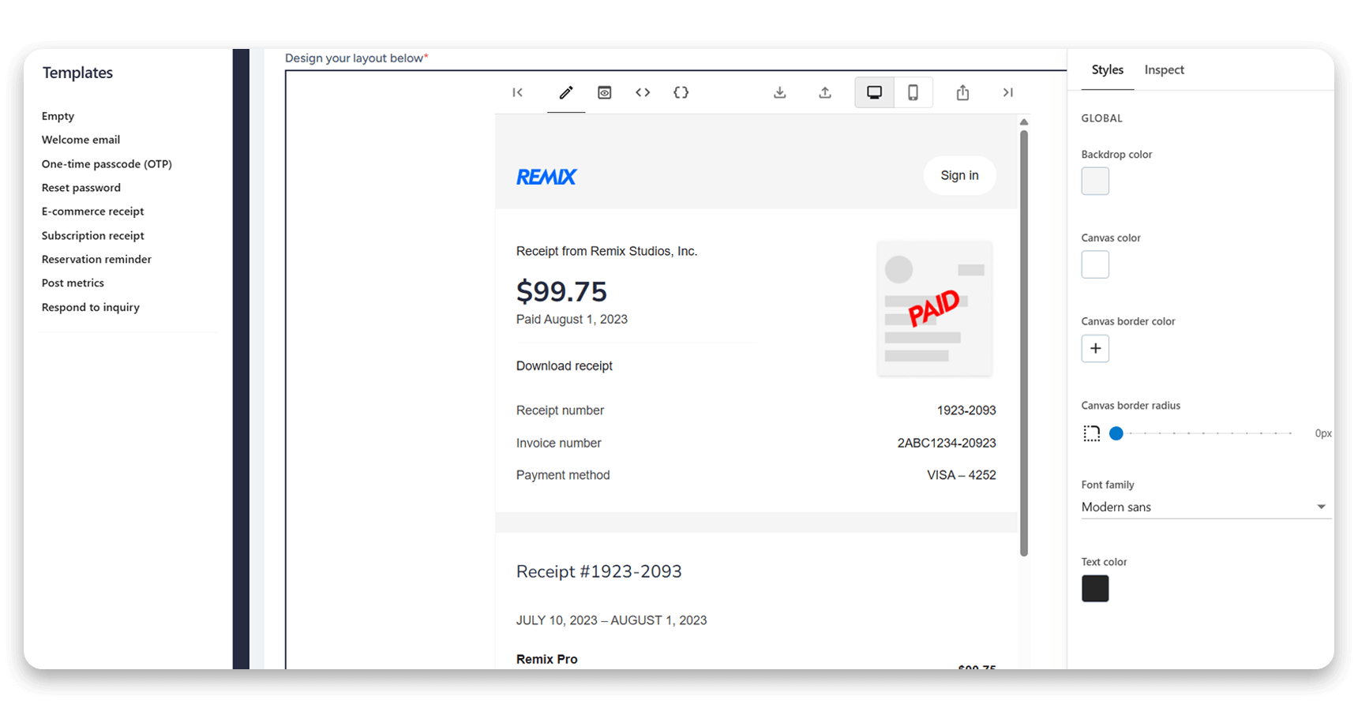The height and width of the screenshot is (715, 1358).
Task: Switch to mobile preview view
Action: [913, 92]
